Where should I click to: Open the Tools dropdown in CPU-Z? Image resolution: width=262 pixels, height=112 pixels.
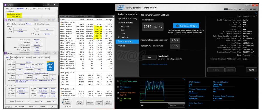[31, 107]
